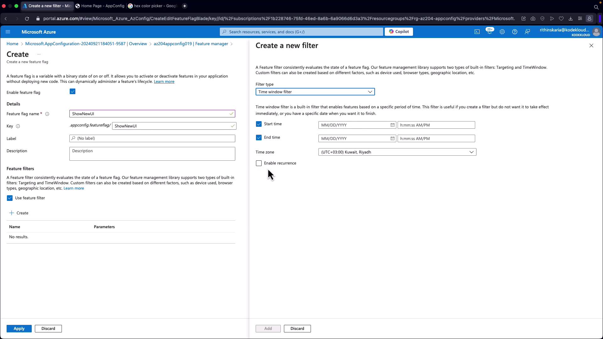The height and width of the screenshot is (339, 603).
Task: Open the portal hamburger menu
Action: [x=8, y=32]
